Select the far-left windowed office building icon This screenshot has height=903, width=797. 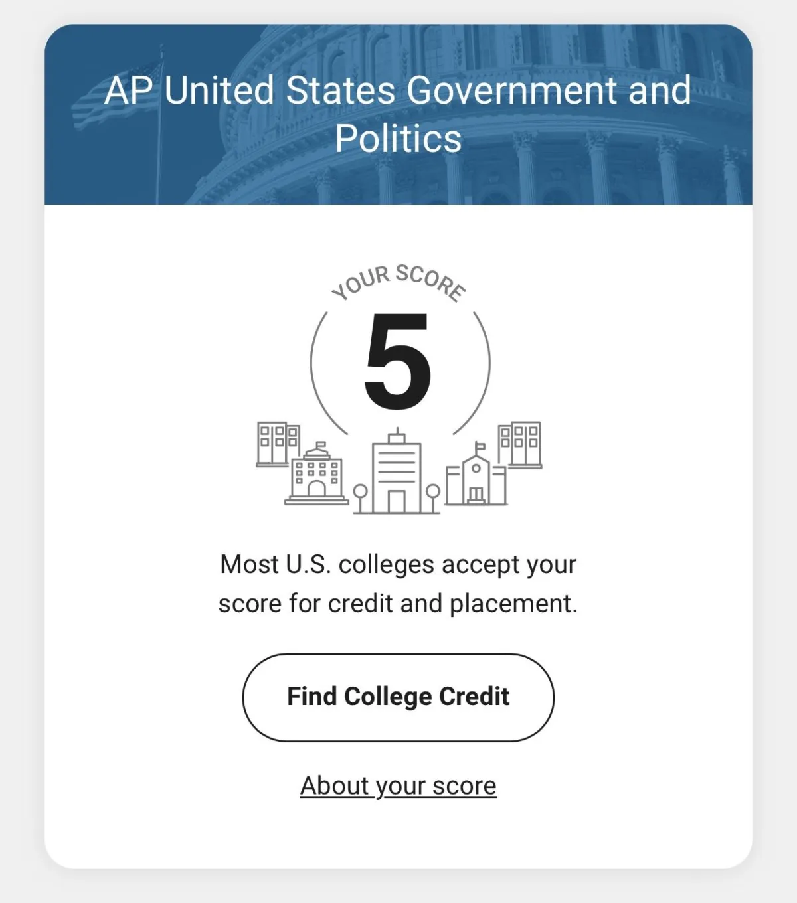[x=278, y=444]
